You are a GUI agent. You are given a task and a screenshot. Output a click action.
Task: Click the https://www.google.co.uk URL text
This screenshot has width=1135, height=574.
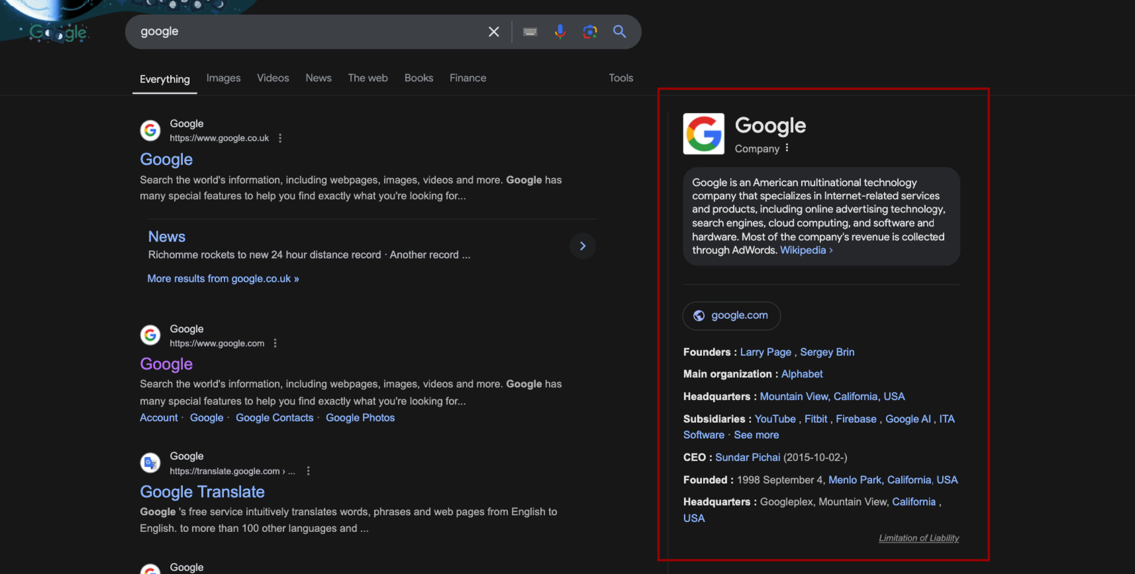(219, 138)
